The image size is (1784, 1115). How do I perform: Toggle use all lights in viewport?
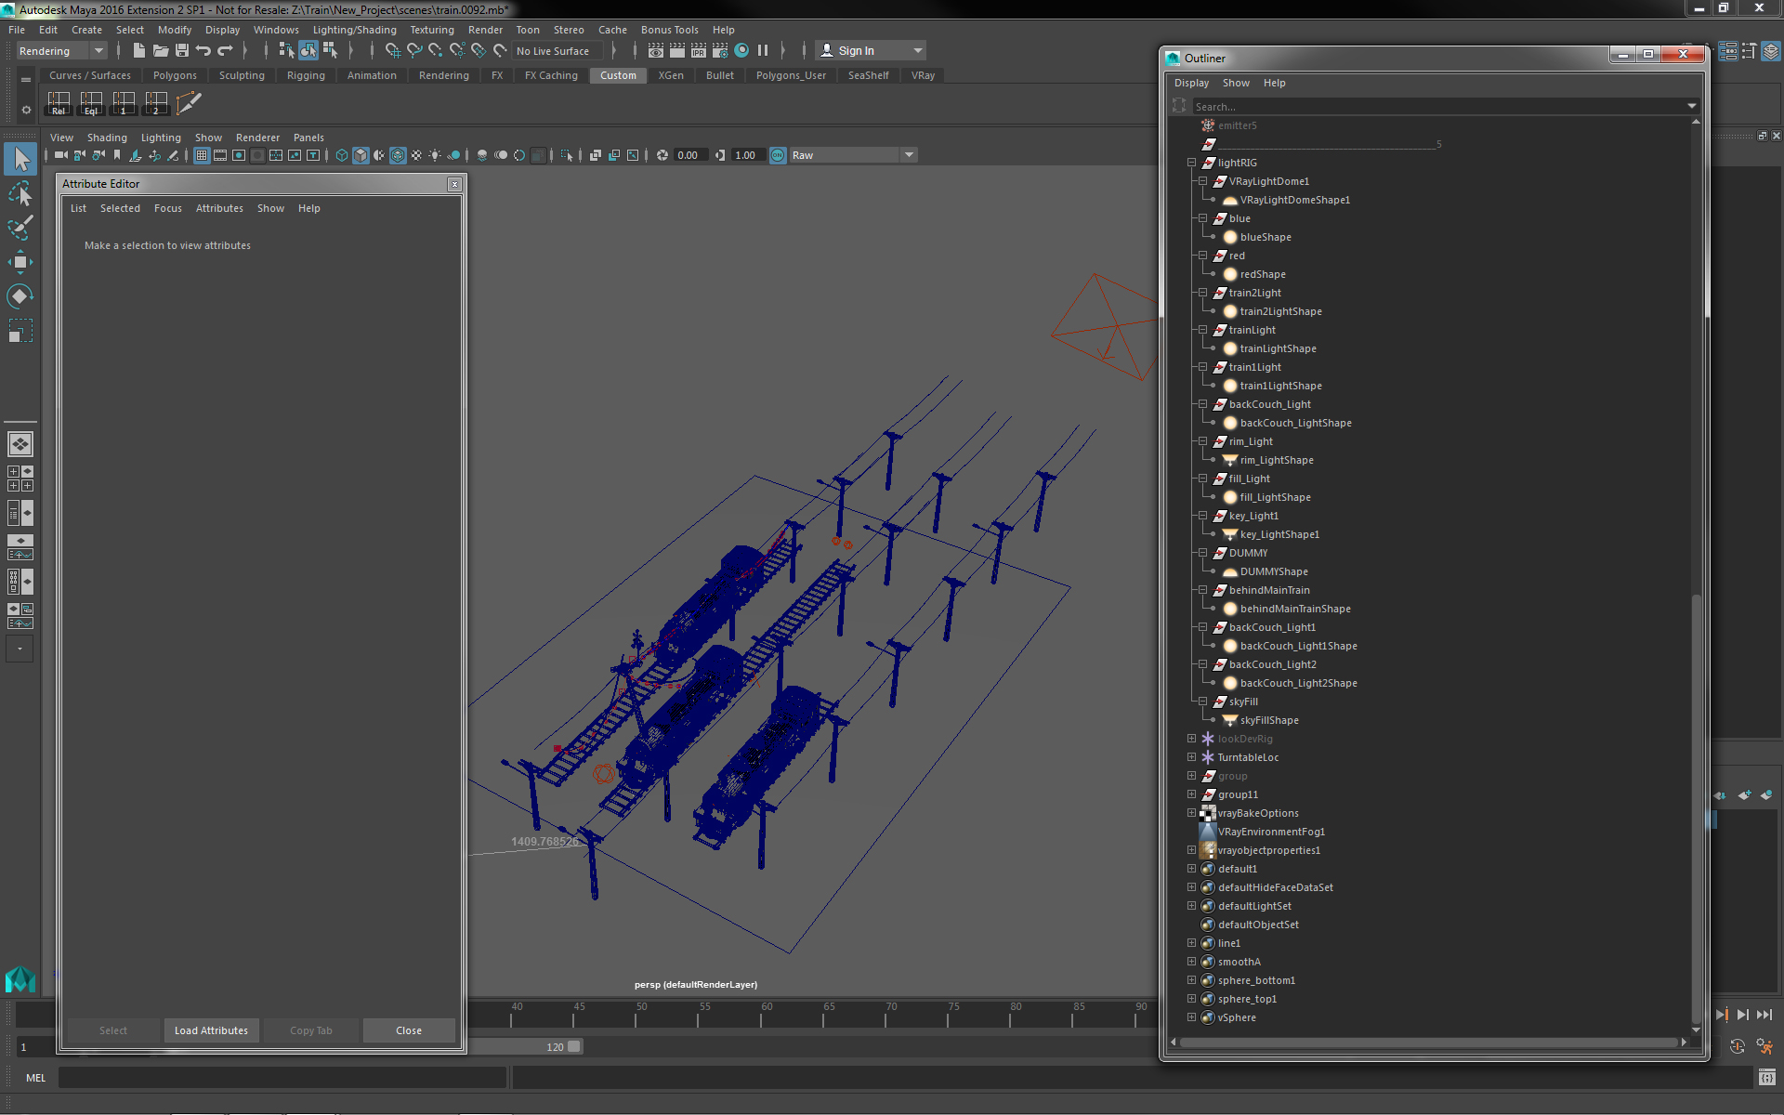pyautogui.click(x=435, y=155)
